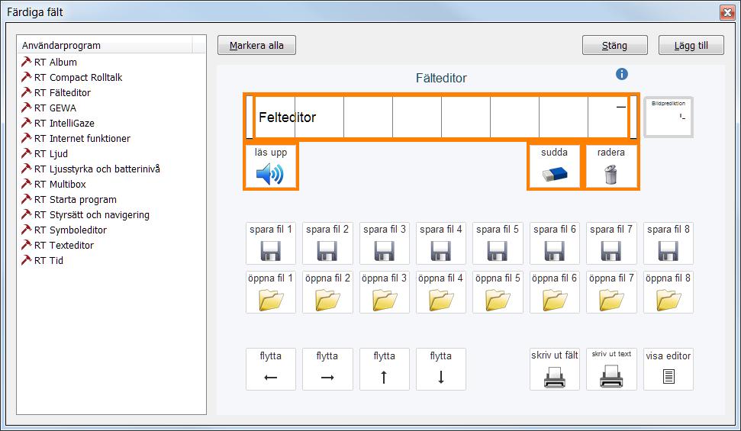Click the 'skriv ut fält' printer icon
741x431 pixels.
tap(554, 377)
